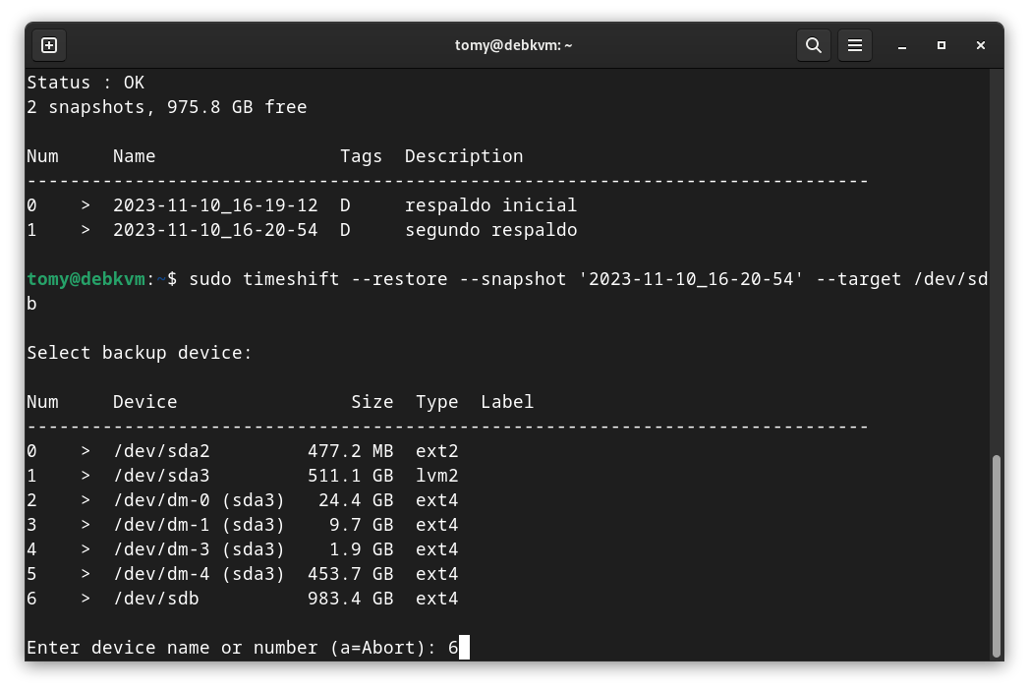Minimize the terminal window
Viewport: 1029px width, 689px height.
point(902,45)
